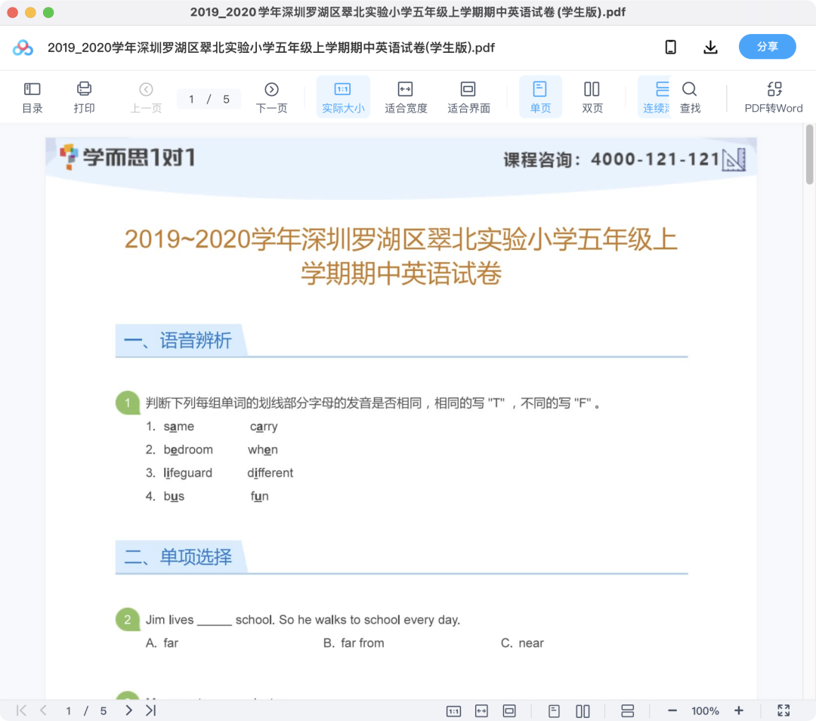
Task: Zoom in with the plus button
Action: (x=738, y=710)
